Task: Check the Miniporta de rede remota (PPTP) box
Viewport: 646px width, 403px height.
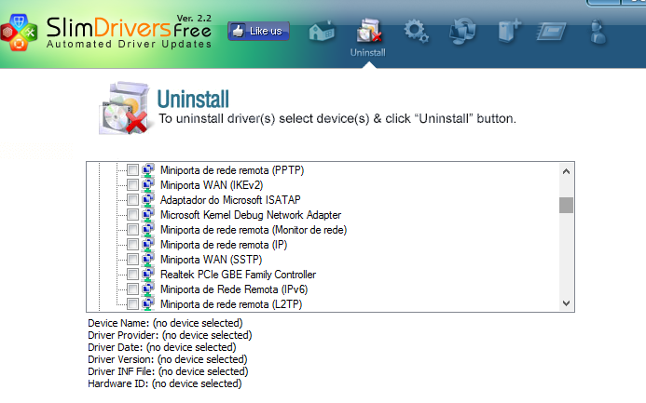Action: pyautogui.click(x=132, y=169)
